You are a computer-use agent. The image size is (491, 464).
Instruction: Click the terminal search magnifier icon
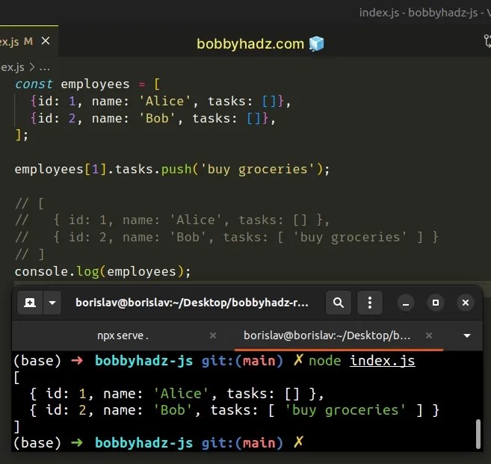click(339, 303)
